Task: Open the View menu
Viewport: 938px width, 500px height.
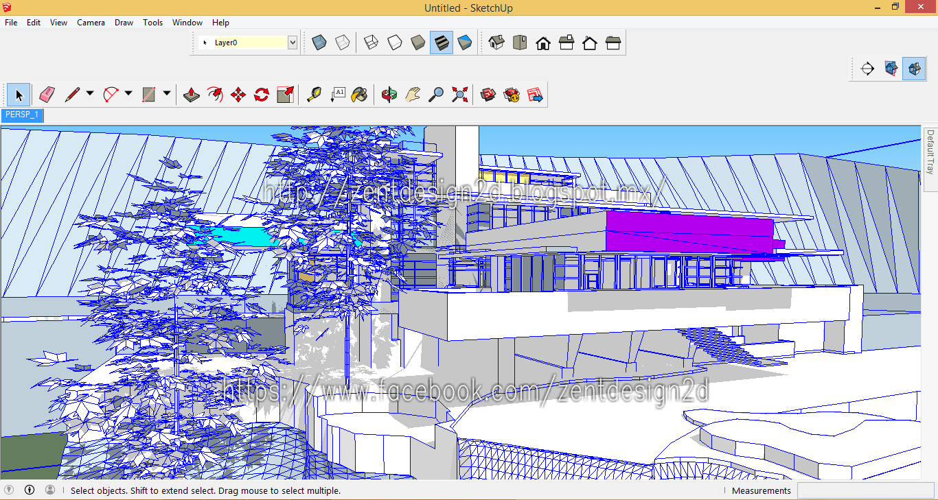Action: (x=59, y=23)
